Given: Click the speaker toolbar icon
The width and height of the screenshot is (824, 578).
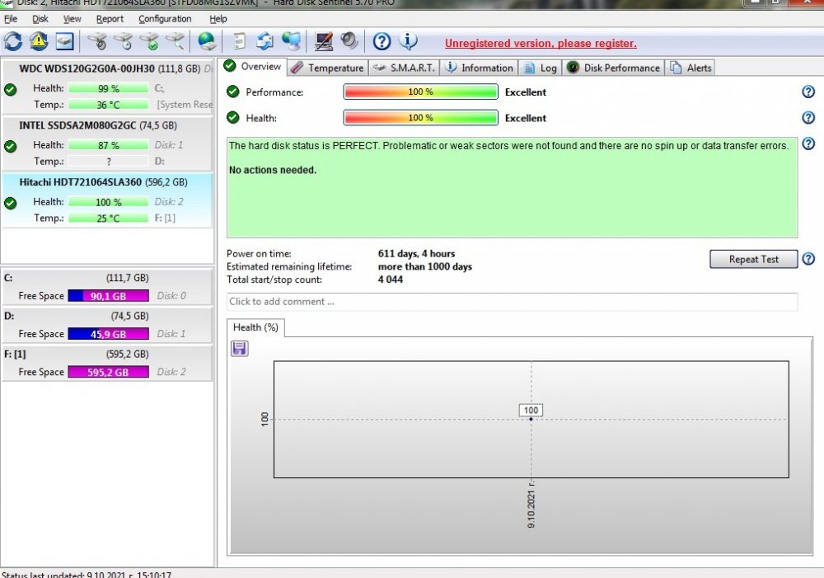Looking at the screenshot, I should [349, 41].
